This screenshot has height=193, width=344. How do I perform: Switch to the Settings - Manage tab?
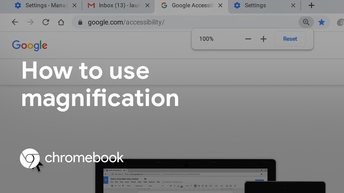click(46, 5)
